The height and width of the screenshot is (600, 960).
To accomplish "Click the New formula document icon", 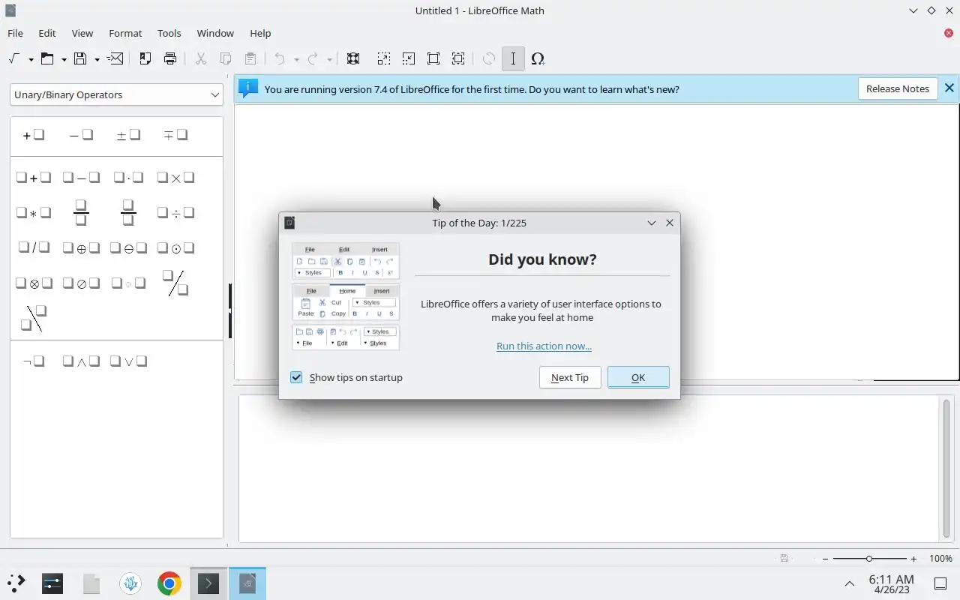I will point(15,58).
